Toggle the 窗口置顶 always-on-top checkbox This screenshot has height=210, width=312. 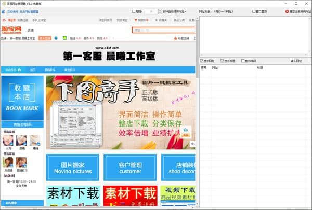254,11
